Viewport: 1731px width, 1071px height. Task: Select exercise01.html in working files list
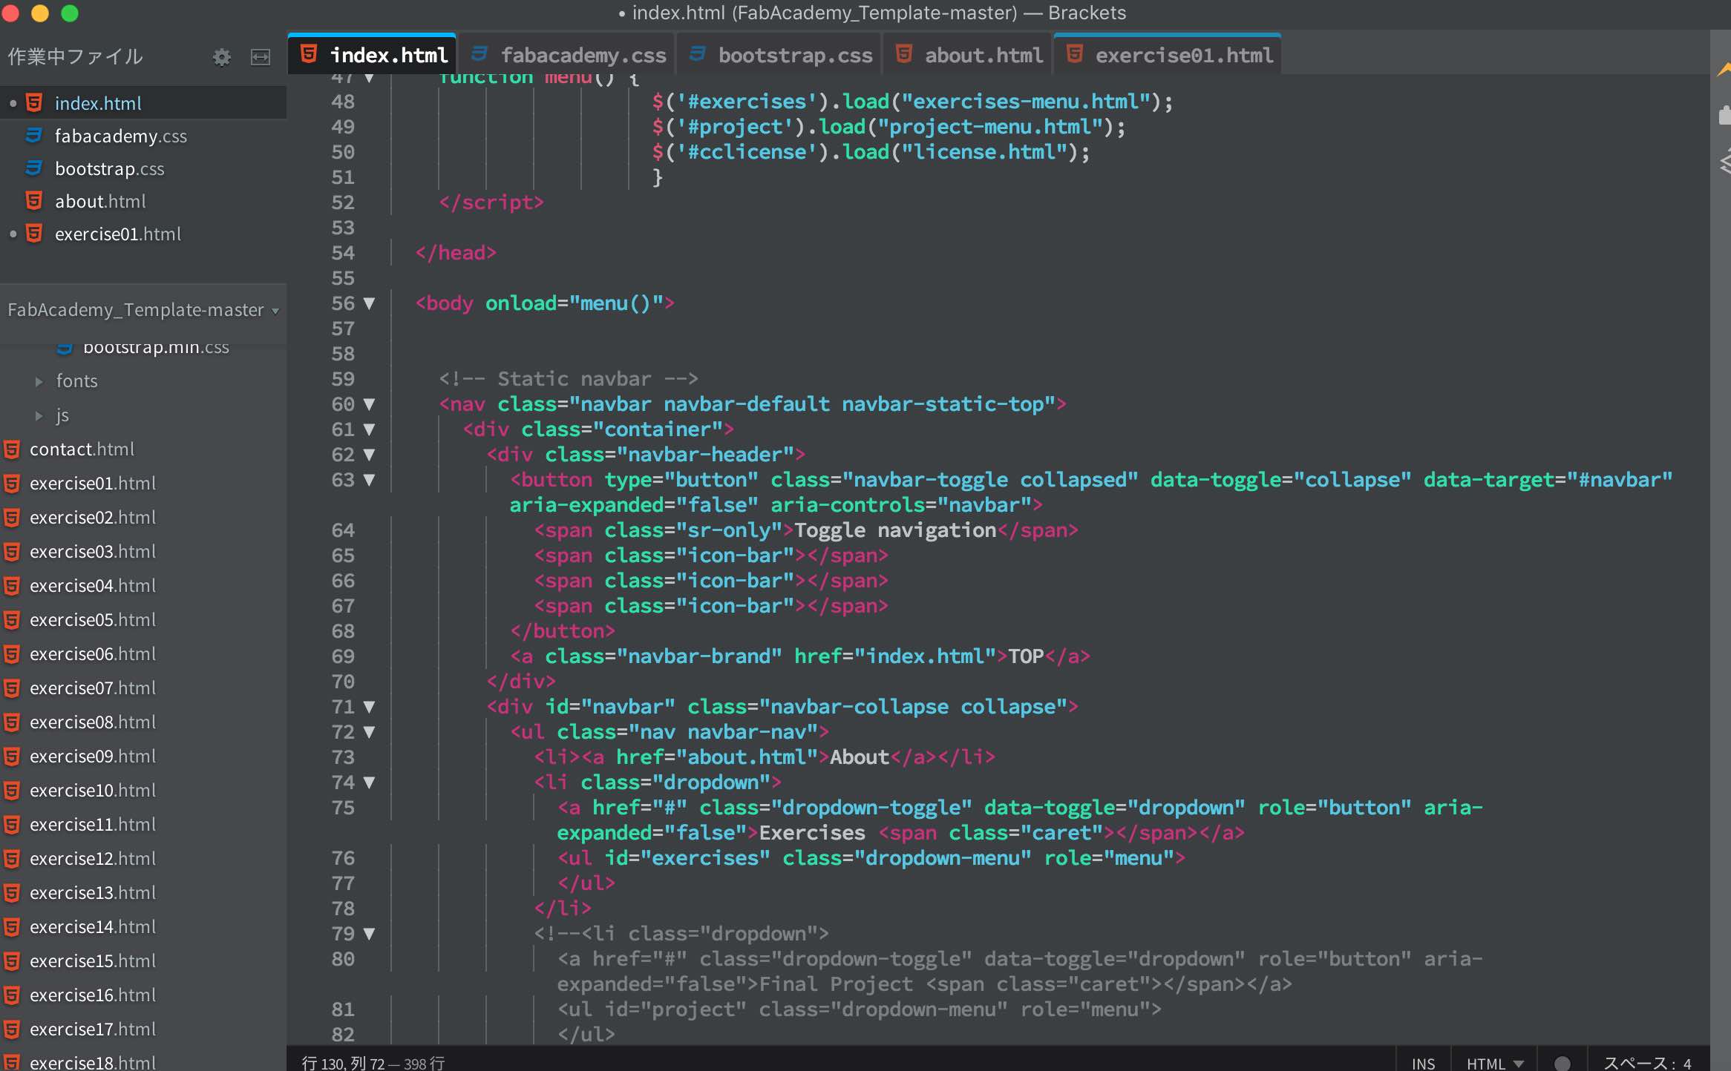143,234
